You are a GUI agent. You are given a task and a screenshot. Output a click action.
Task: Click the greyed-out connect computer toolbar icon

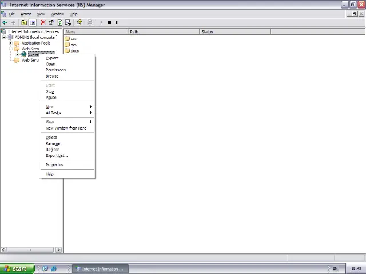point(90,22)
